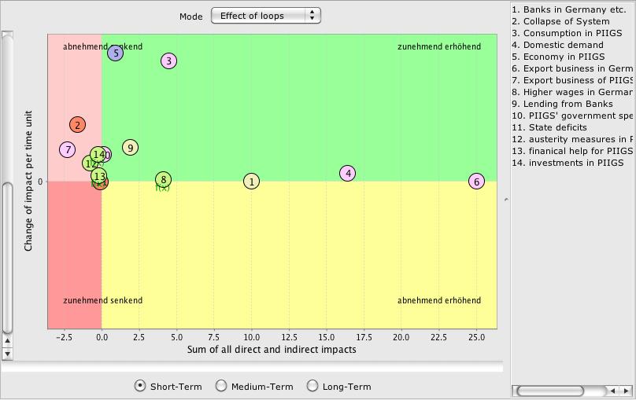Click the panel divider collapse arrow
636x400 pixels.
point(506,200)
